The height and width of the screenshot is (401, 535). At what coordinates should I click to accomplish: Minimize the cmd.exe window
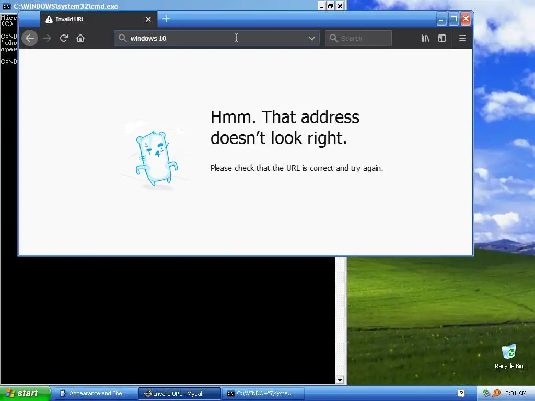point(321,6)
